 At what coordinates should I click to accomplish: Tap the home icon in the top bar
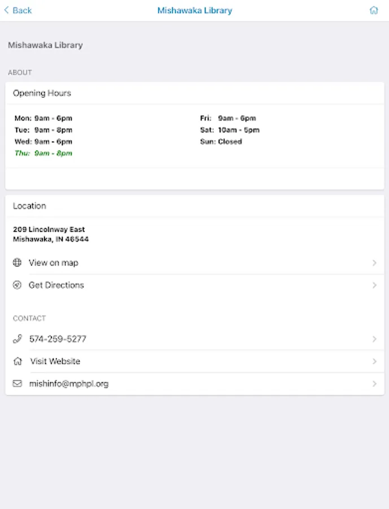[373, 10]
